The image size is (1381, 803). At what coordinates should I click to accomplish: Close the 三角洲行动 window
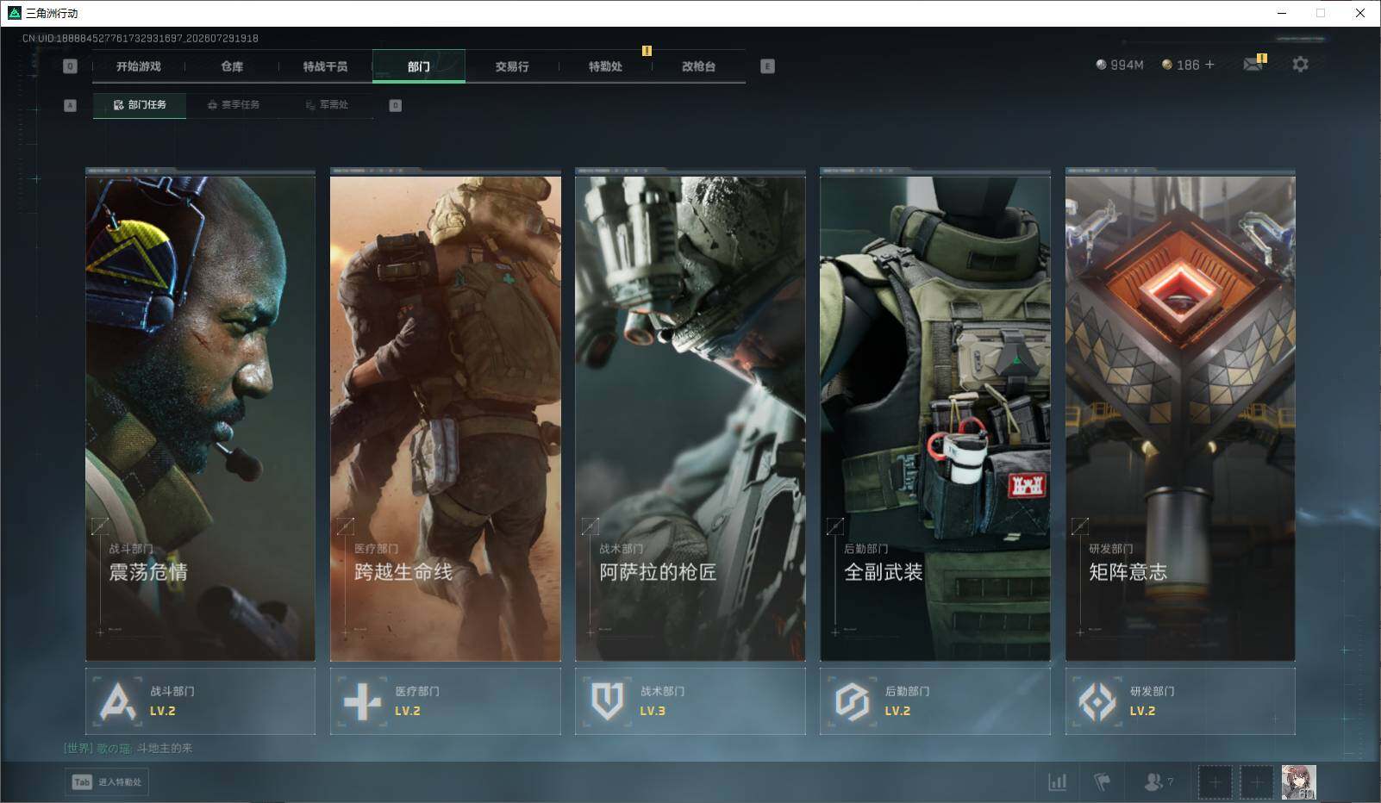tap(1360, 13)
